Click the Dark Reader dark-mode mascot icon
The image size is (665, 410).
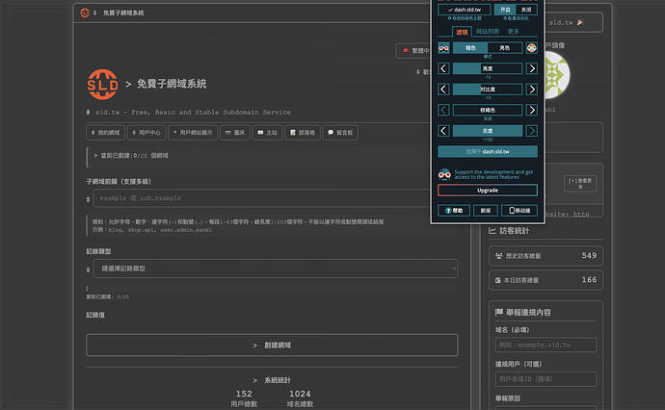tap(443, 48)
